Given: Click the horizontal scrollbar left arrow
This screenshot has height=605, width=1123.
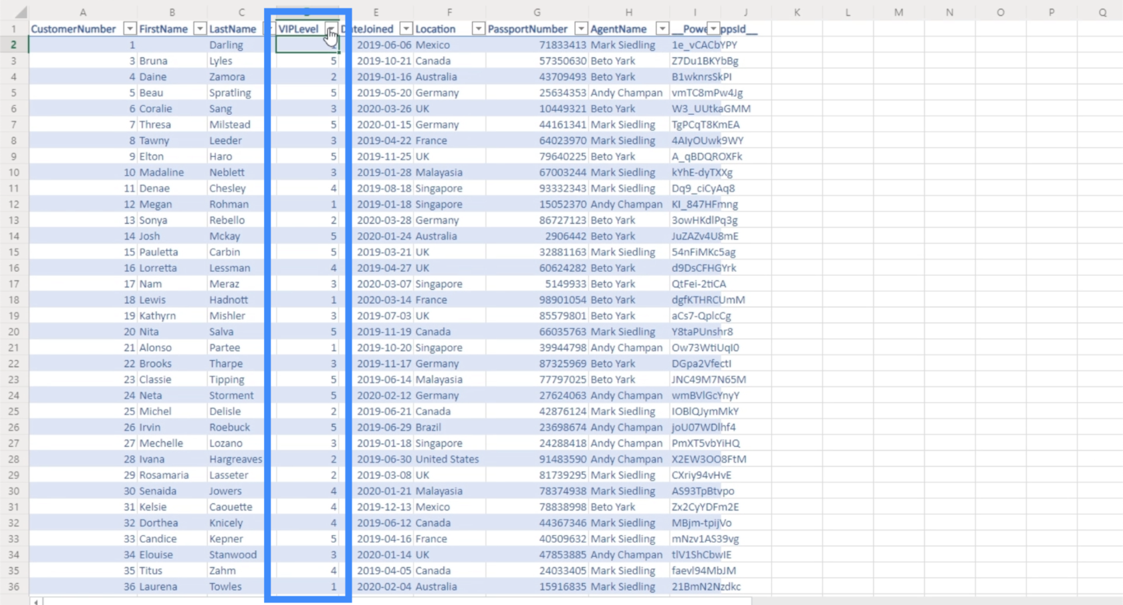Looking at the screenshot, I should pos(35,602).
